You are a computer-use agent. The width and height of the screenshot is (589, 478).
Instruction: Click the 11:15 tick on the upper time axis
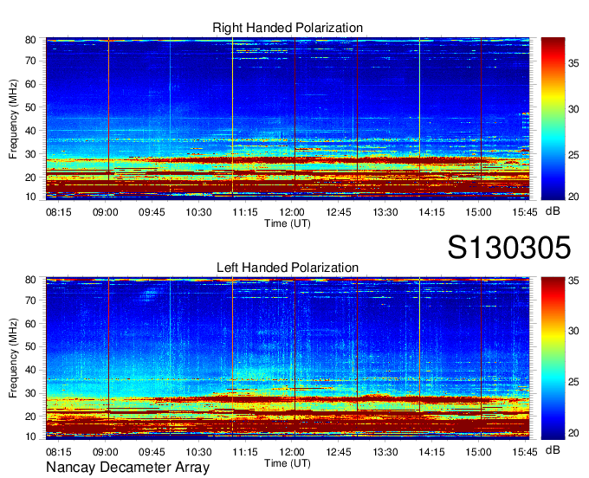point(245,212)
